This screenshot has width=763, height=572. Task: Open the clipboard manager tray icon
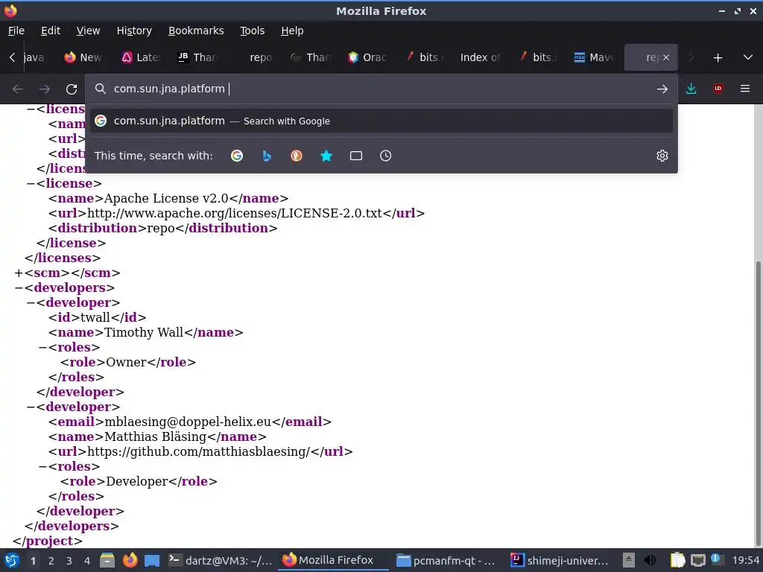tap(677, 560)
